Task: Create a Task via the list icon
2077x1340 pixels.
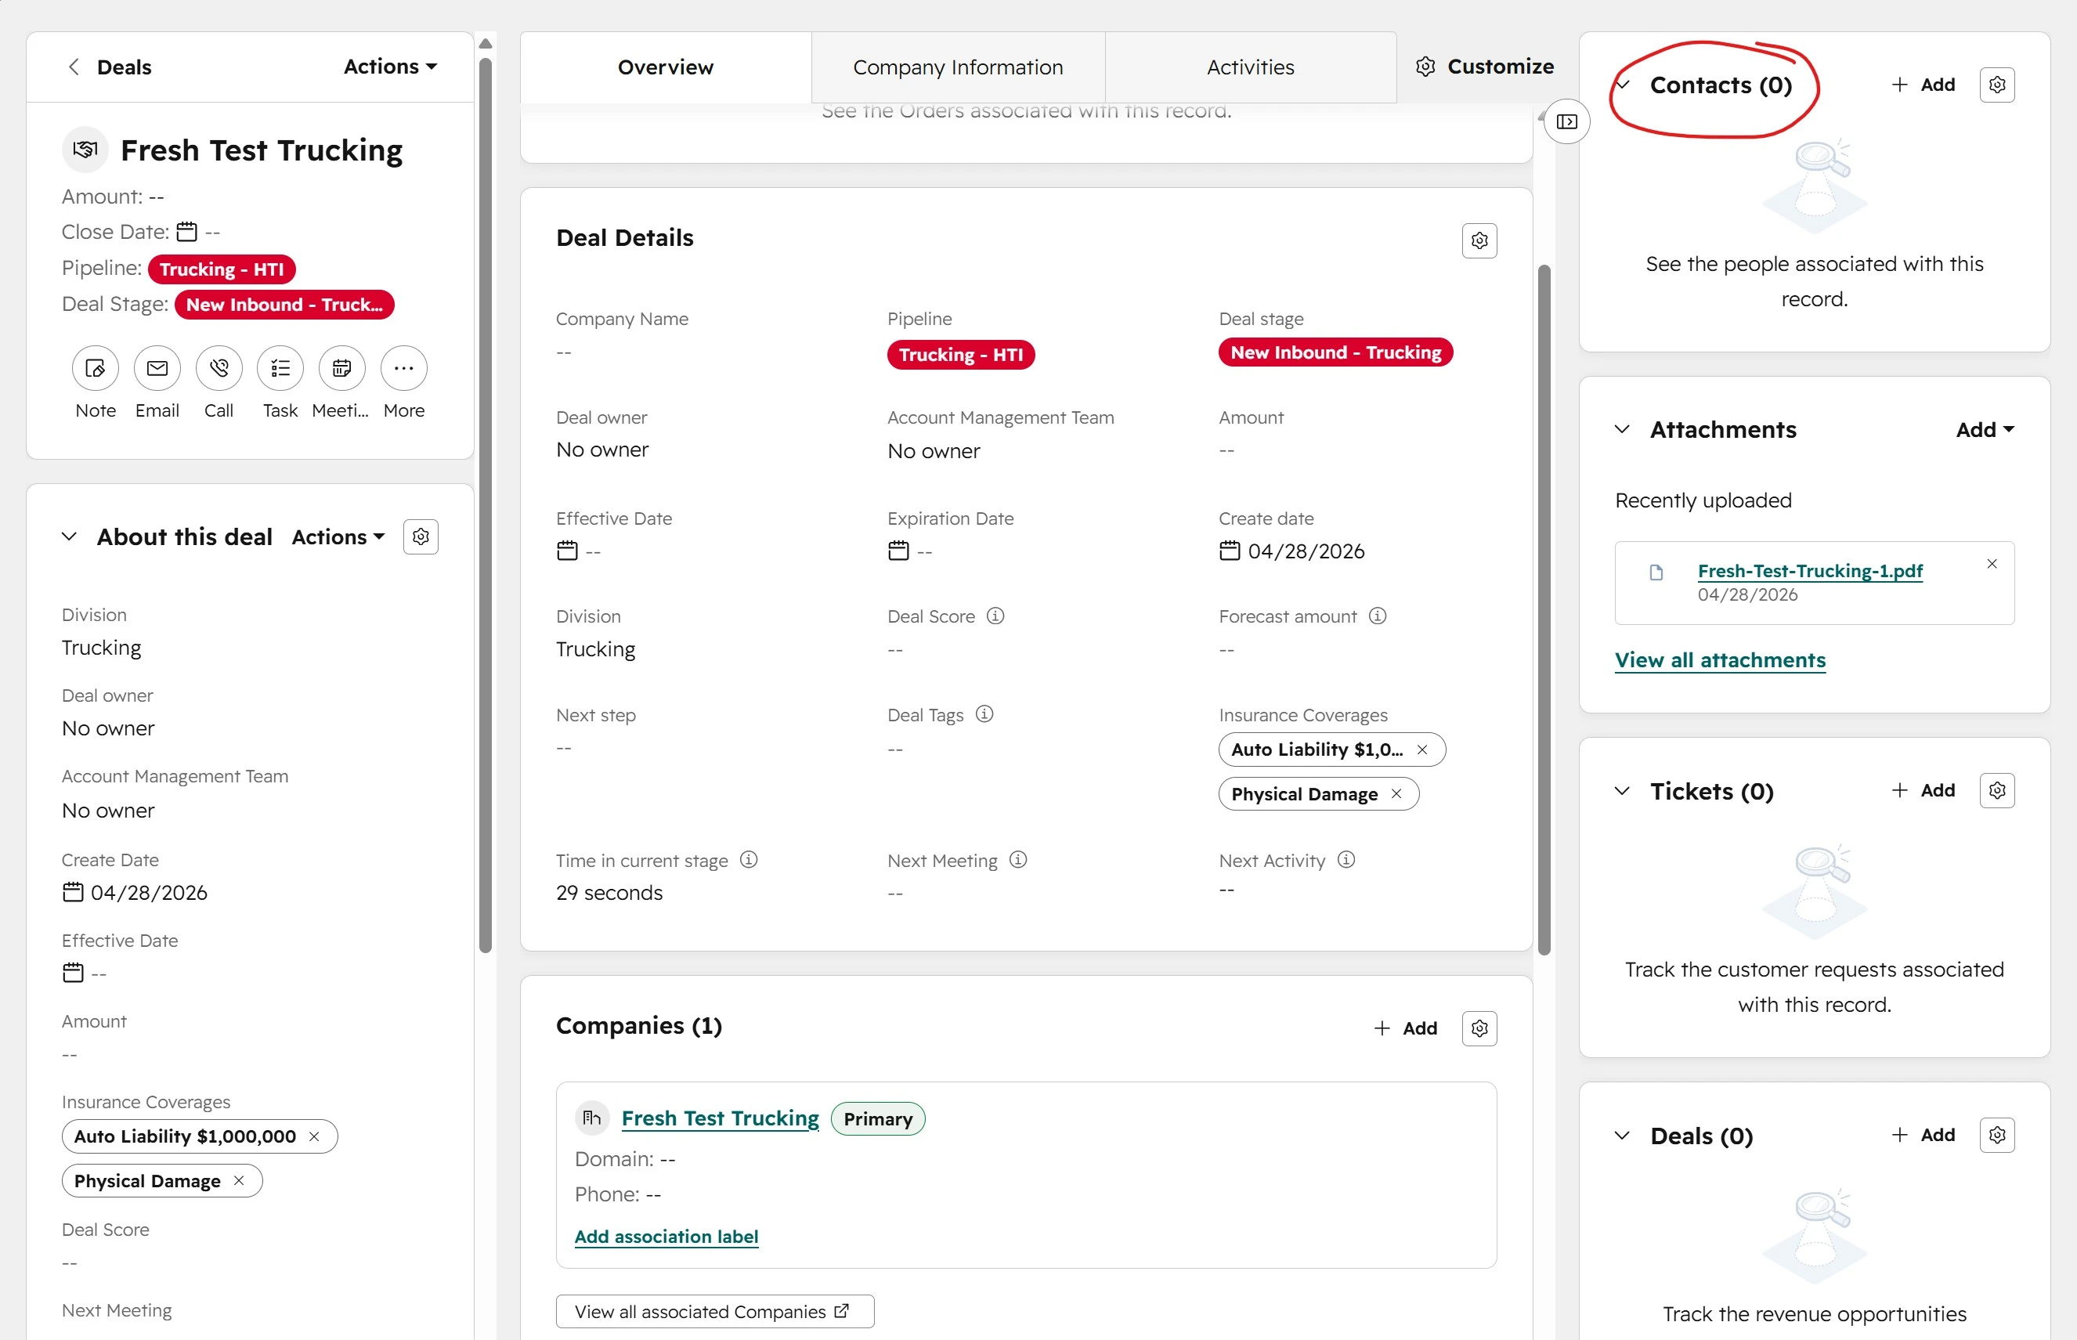Action: point(280,369)
